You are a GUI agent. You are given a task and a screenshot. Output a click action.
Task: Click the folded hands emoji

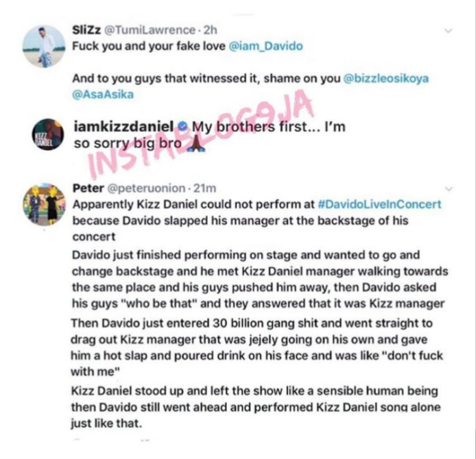[196, 144]
